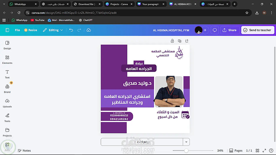Duplicate the page

point(180,41)
